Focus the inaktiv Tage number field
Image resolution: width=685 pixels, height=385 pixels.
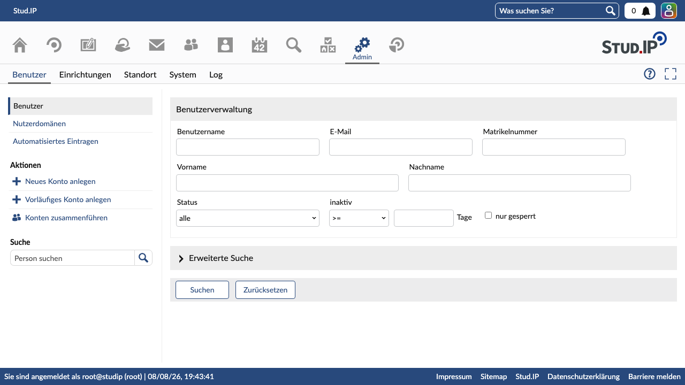click(424, 218)
